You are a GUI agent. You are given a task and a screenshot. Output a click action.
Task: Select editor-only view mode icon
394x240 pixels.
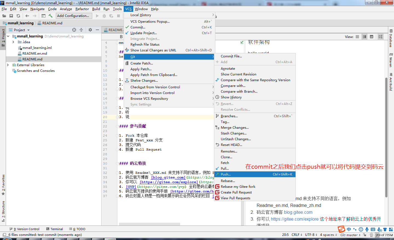coord(357,37)
